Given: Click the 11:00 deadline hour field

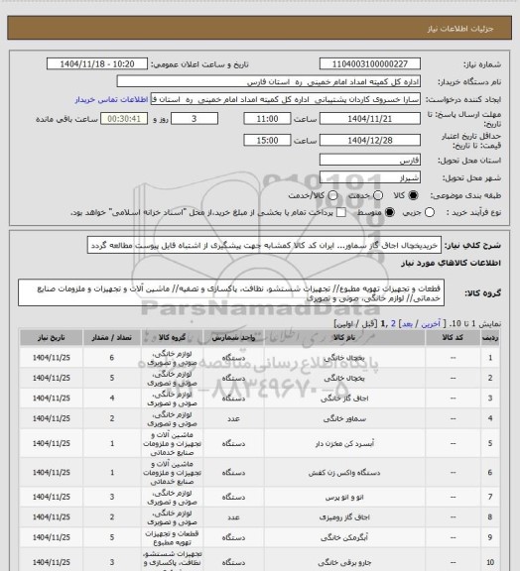Looking at the screenshot, I should pyautogui.click(x=267, y=119).
